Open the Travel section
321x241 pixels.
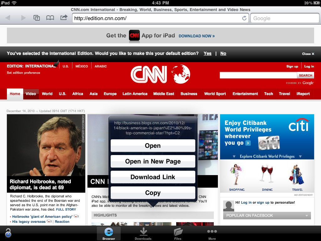pyautogui.click(x=285, y=94)
